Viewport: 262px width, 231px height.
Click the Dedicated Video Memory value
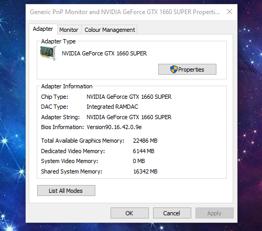coord(144,151)
